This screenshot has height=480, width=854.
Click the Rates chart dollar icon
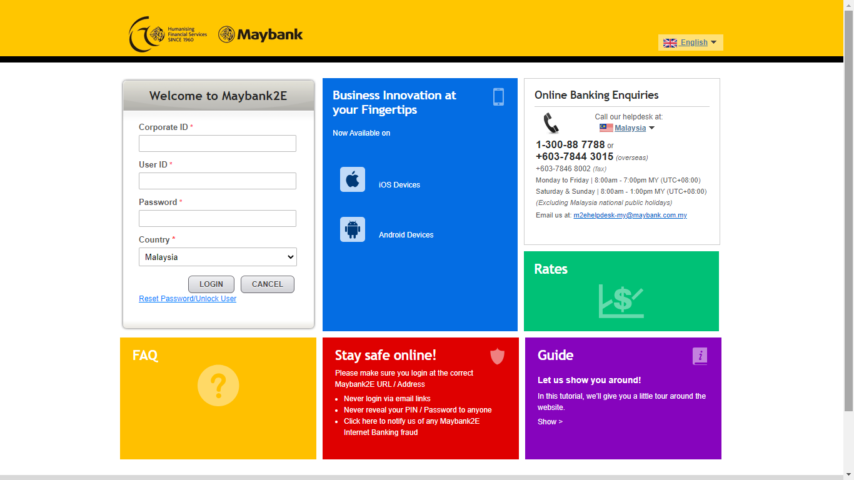[621, 301]
